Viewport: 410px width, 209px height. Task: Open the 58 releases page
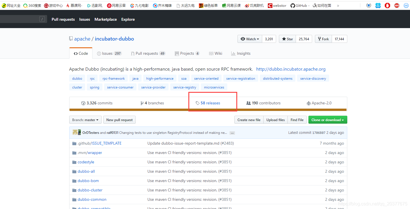click(x=208, y=103)
